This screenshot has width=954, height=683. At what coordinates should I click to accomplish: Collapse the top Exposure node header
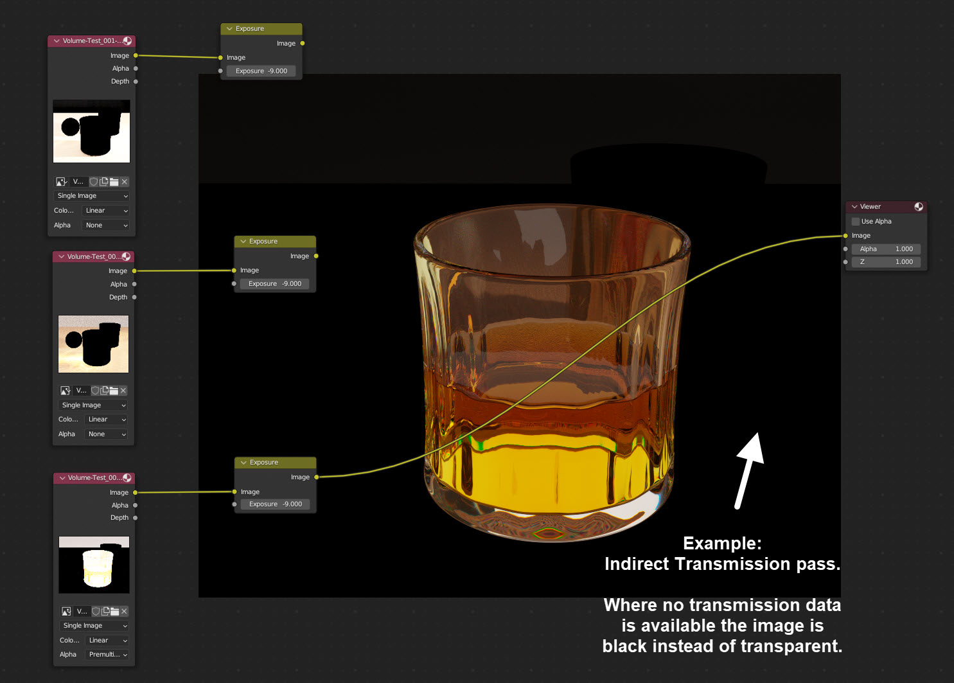click(x=229, y=28)
